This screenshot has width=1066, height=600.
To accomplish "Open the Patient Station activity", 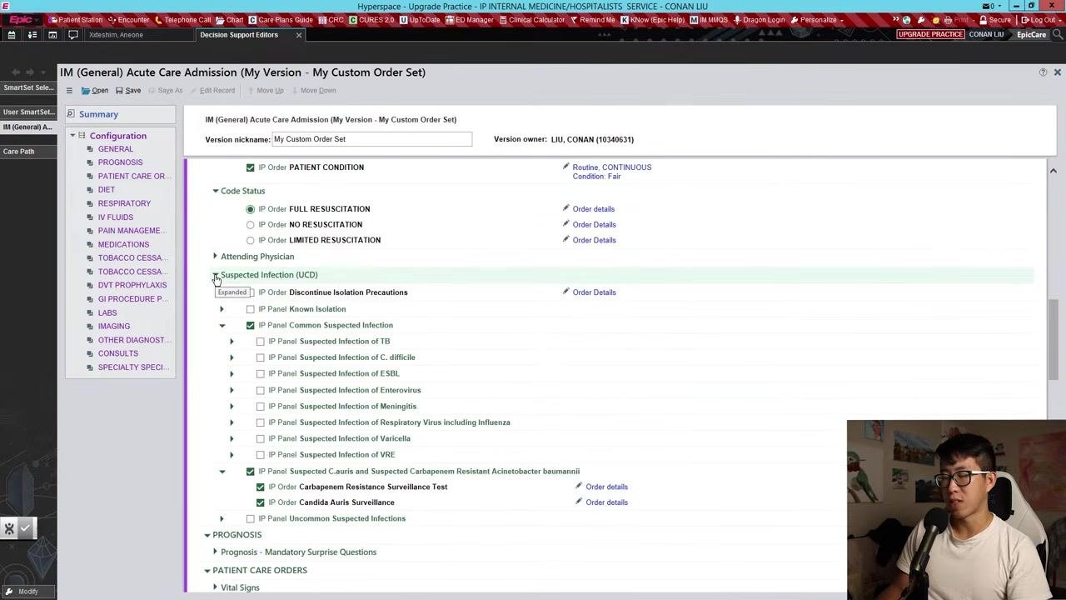I will click(76, 20).
